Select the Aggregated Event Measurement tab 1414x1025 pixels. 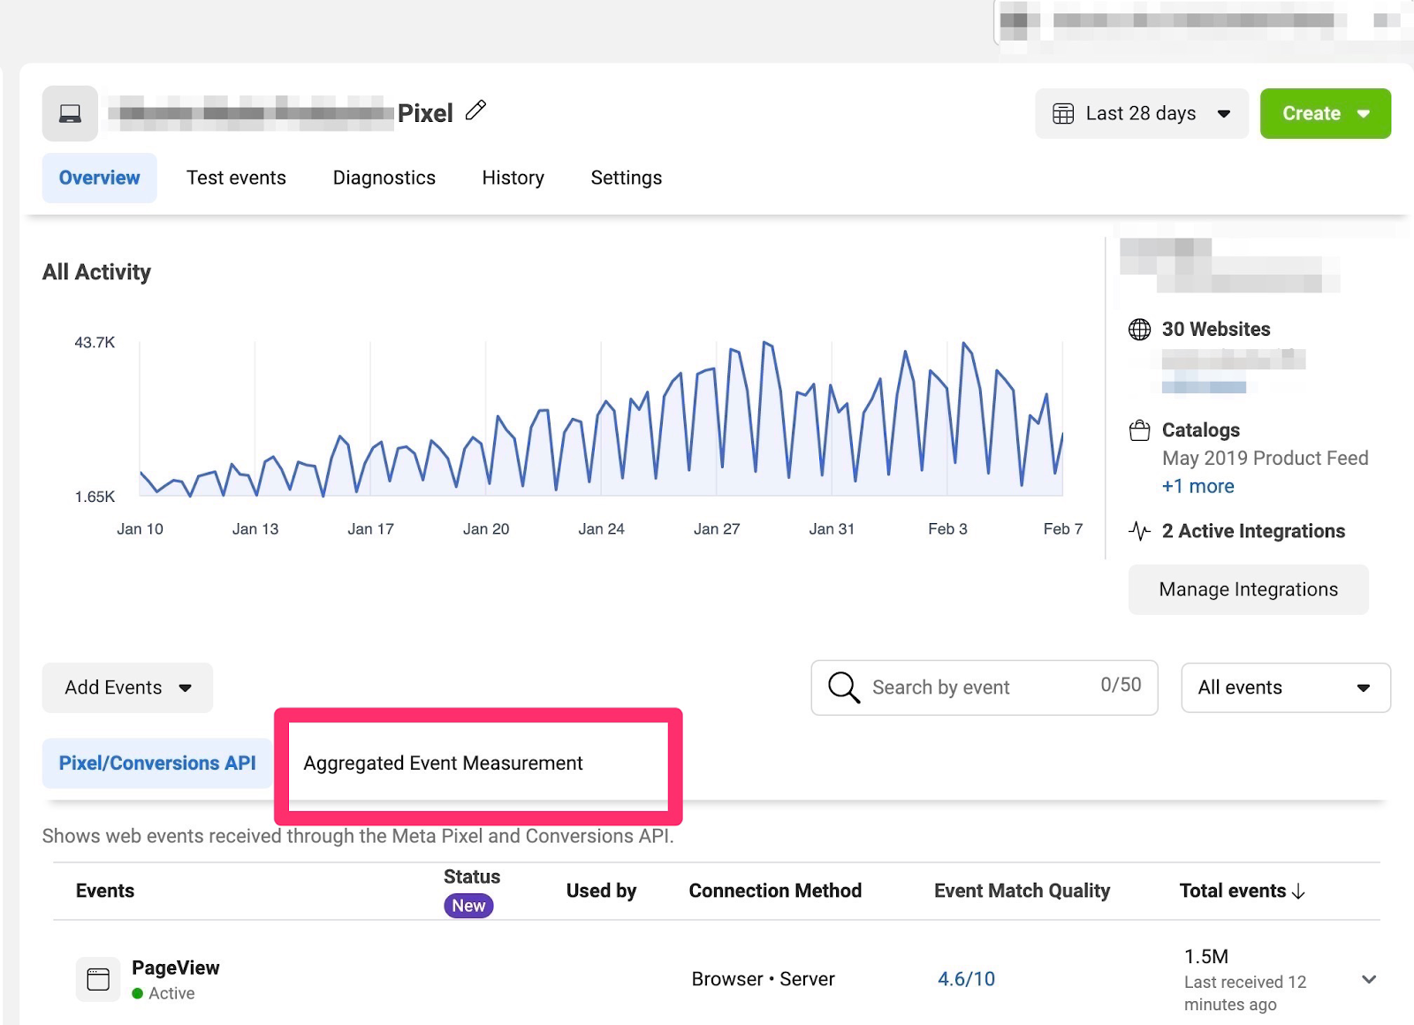pyautogui.click(x=443, y=763)
